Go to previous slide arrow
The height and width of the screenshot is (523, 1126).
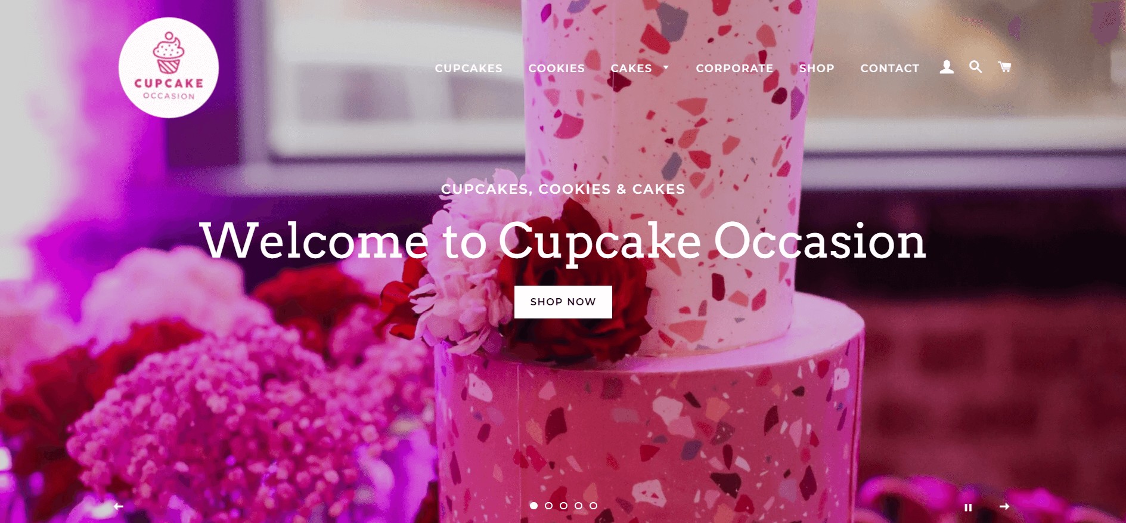(x=119, y=506)
